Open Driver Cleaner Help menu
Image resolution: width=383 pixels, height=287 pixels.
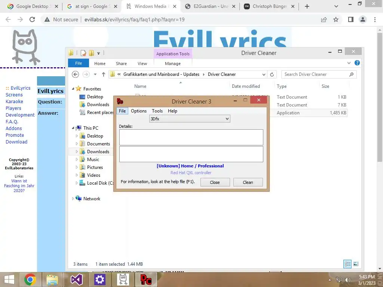[172, 111]
